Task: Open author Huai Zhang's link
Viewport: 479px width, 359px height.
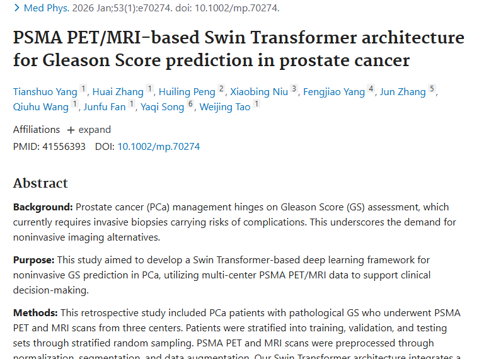Action: (118, 92)
